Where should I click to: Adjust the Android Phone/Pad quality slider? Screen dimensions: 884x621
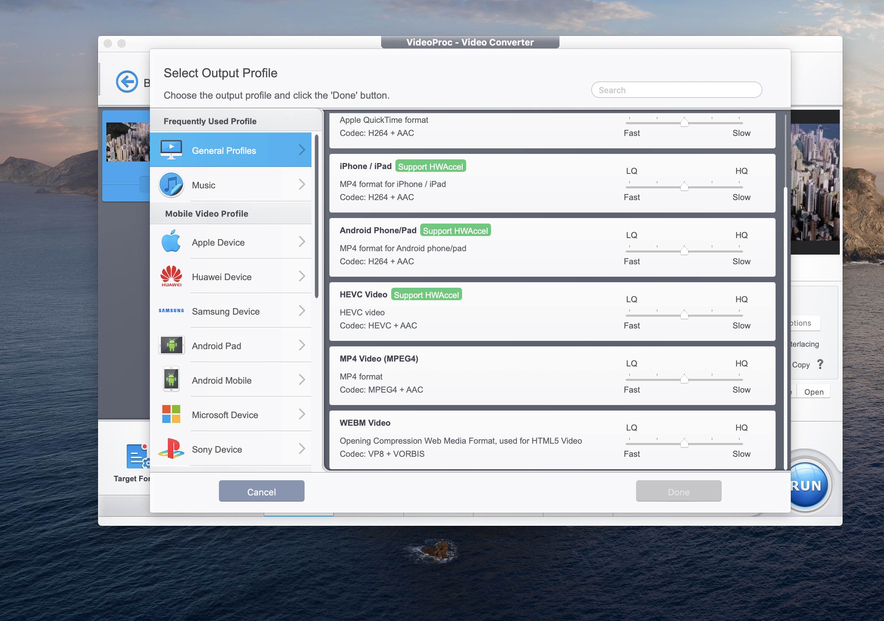684,251
